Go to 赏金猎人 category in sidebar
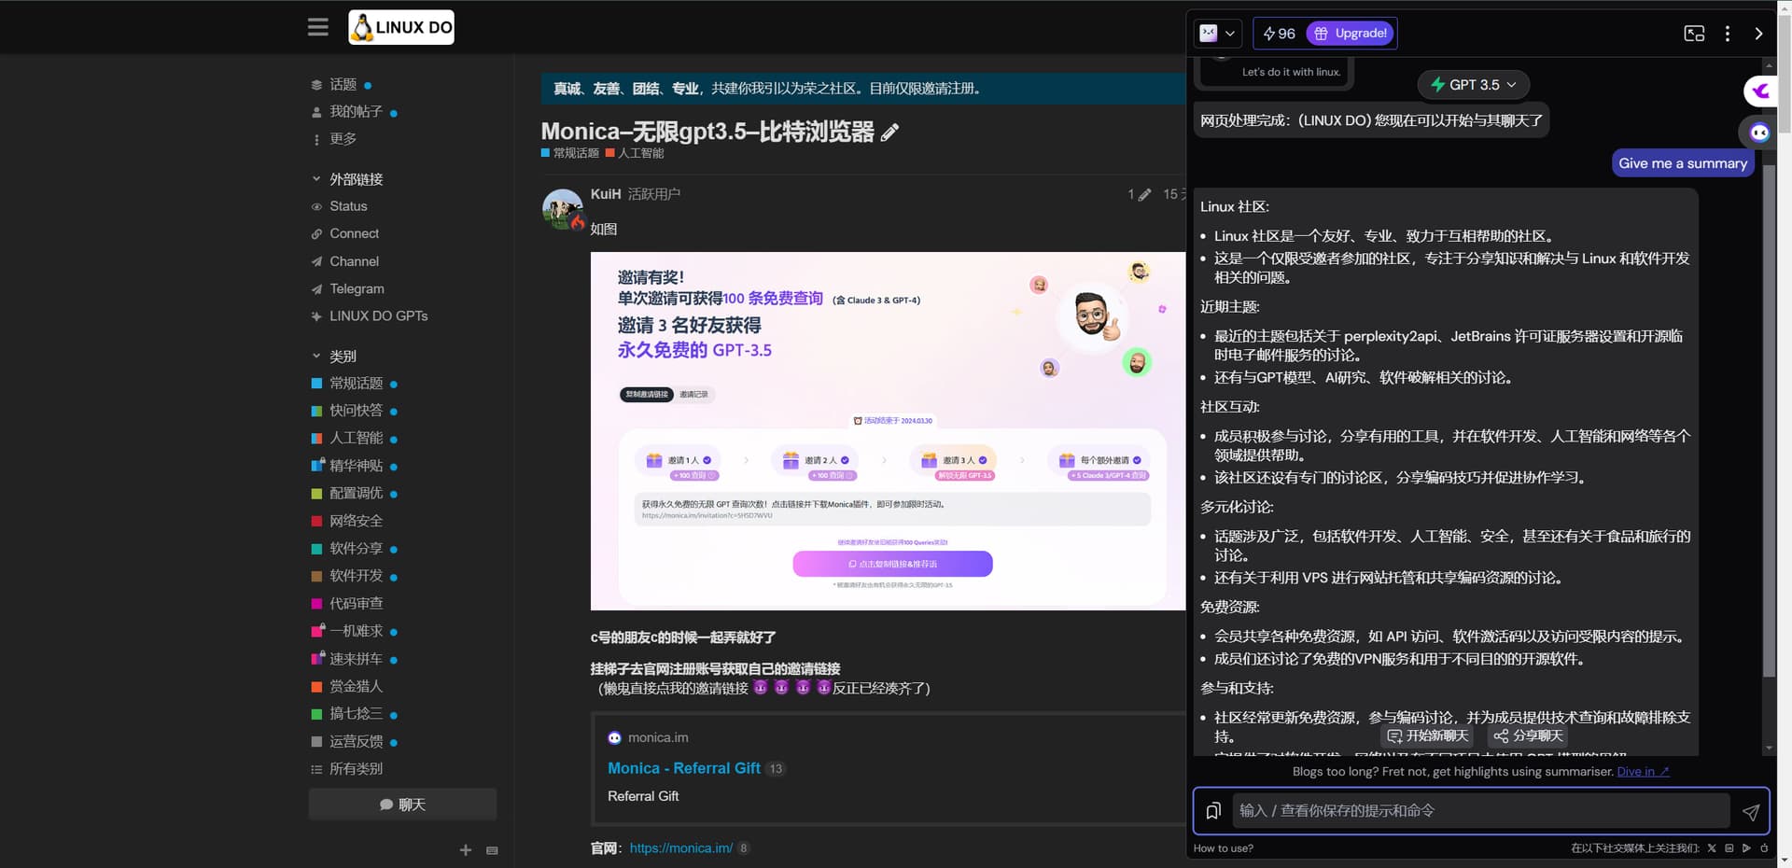Viewport: 1792px width, 868px height. click(x=356, y=686)
